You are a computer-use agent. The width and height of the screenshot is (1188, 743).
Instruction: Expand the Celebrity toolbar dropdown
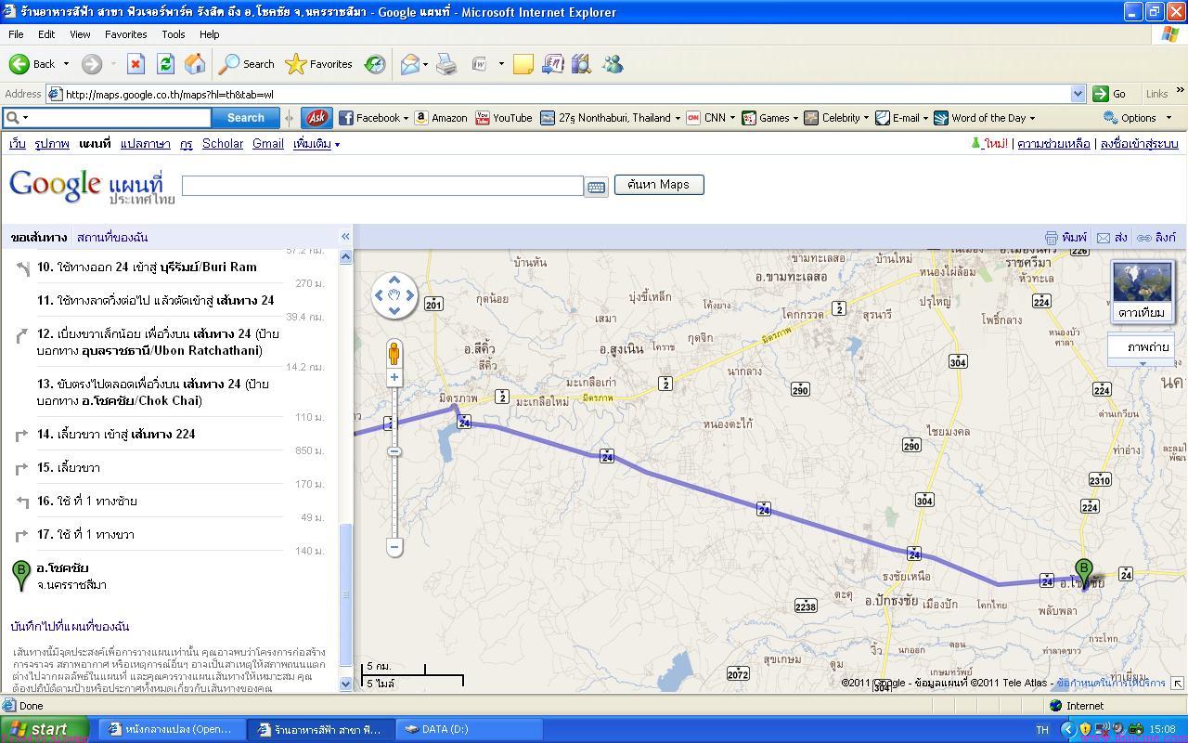pyautogui.click(x=866, y=118)
